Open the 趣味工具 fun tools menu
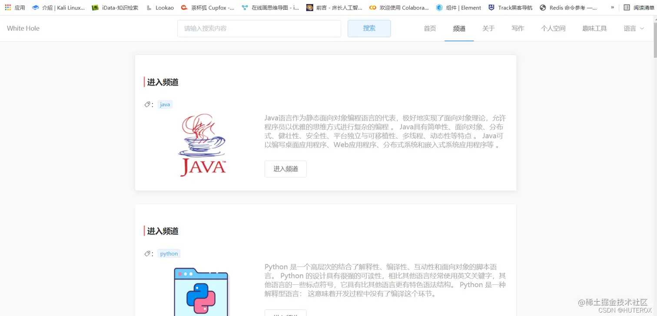 click(x=594, y=29)
